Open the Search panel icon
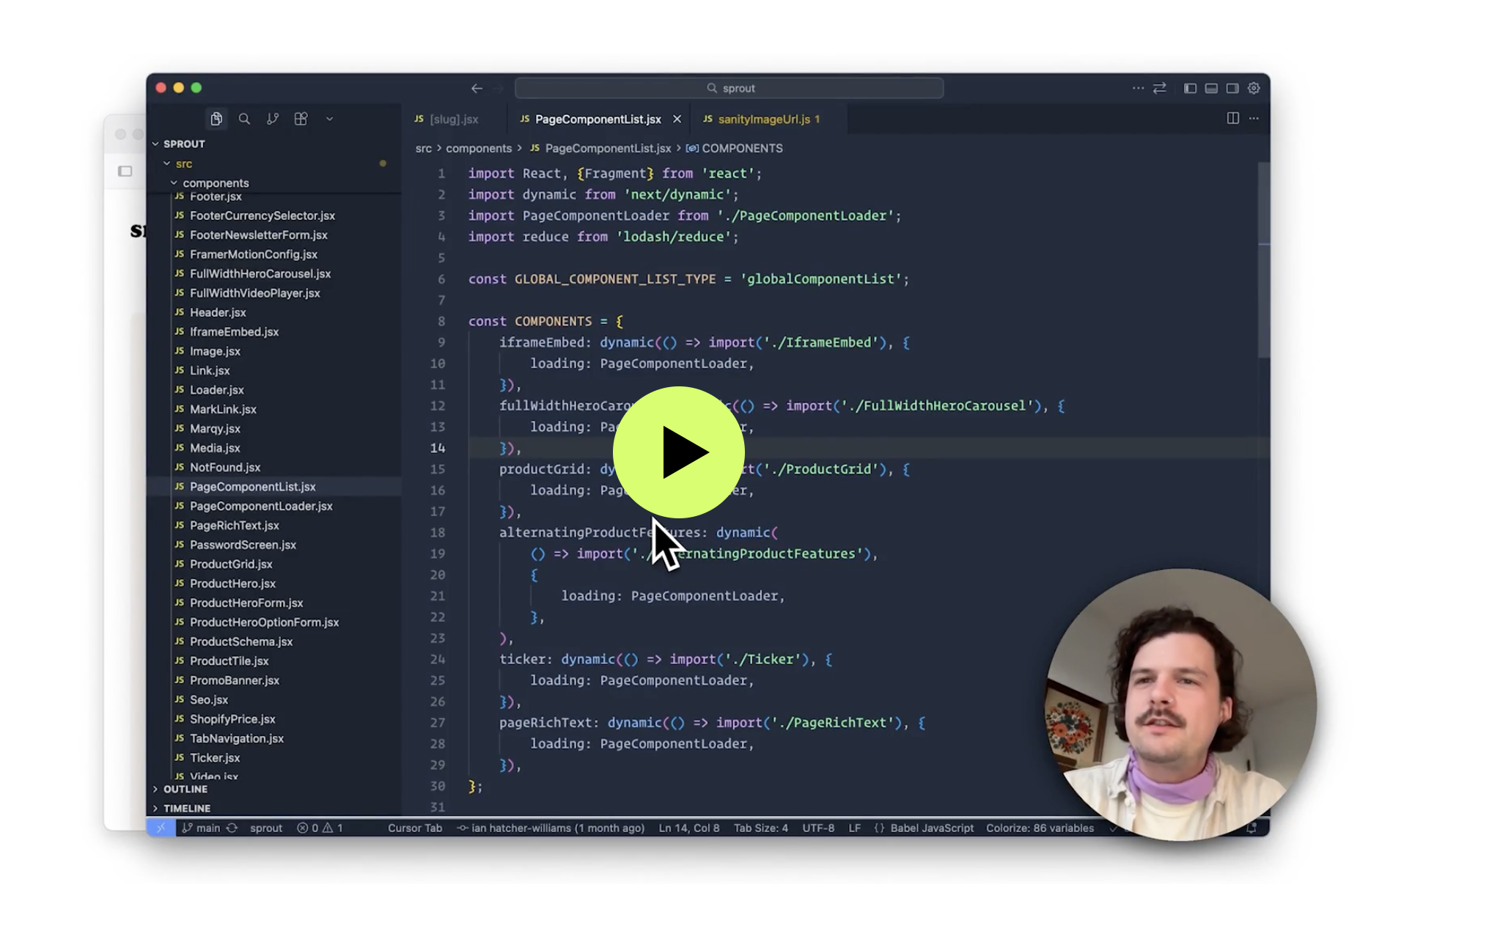This screenshot has width=1503, height=934. coord(244,119)
